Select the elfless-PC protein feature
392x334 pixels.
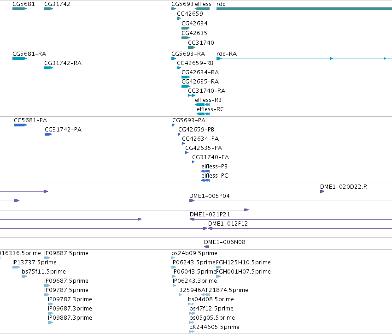pos(205,180)
